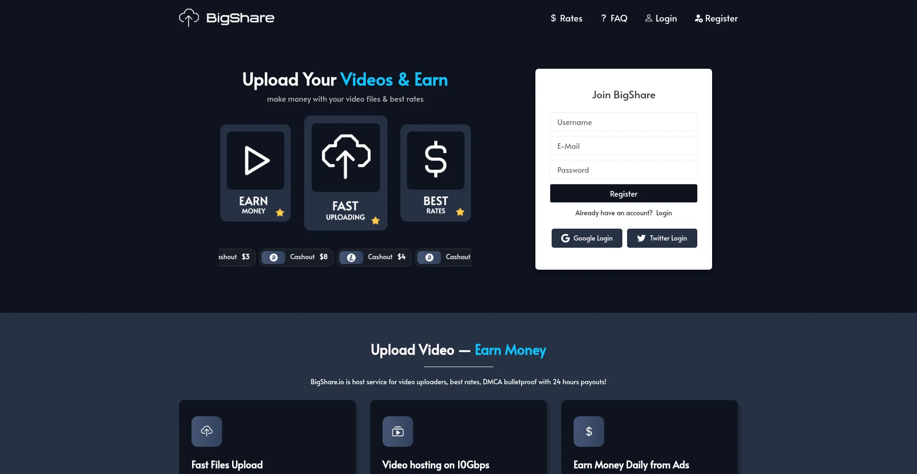Click the Login link under Register
This screenshot has height=474, width=917.
[664, 213]
